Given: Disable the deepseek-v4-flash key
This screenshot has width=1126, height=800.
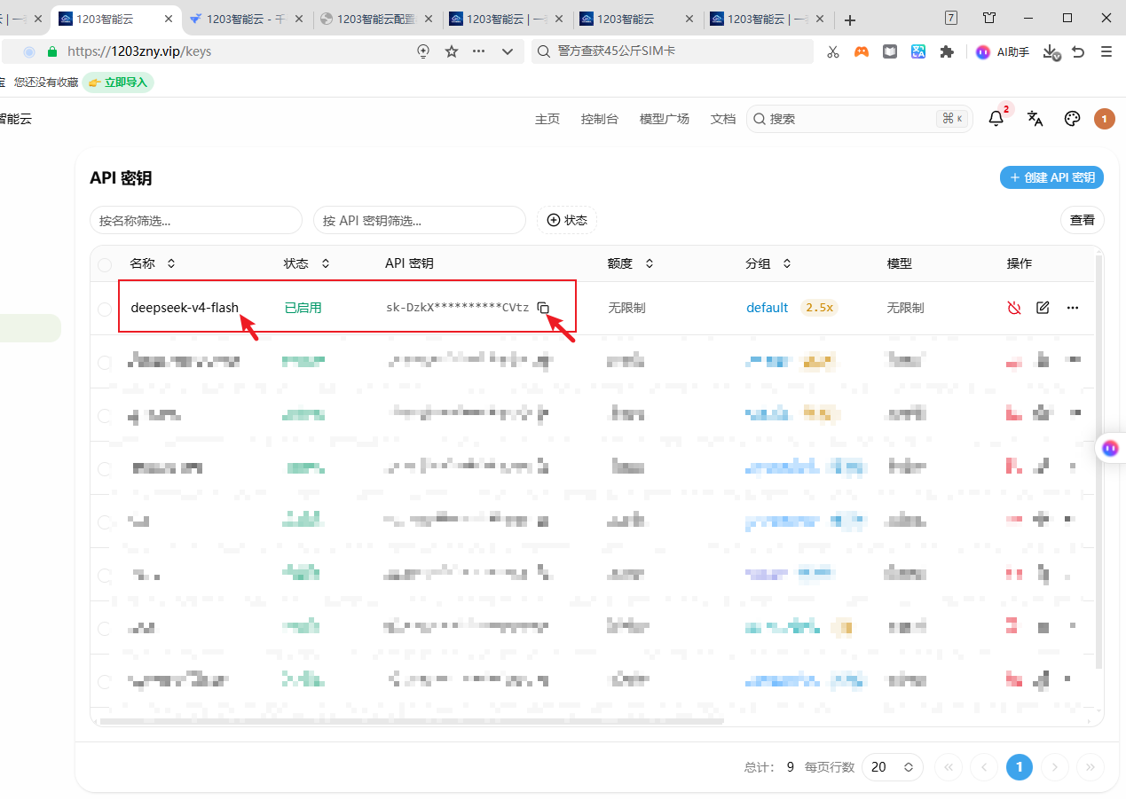Looking at the screenshot, I should (1014, 308).
